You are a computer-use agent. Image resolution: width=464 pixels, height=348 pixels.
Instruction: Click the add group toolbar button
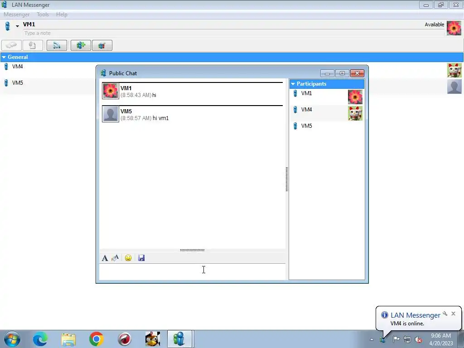81,45
